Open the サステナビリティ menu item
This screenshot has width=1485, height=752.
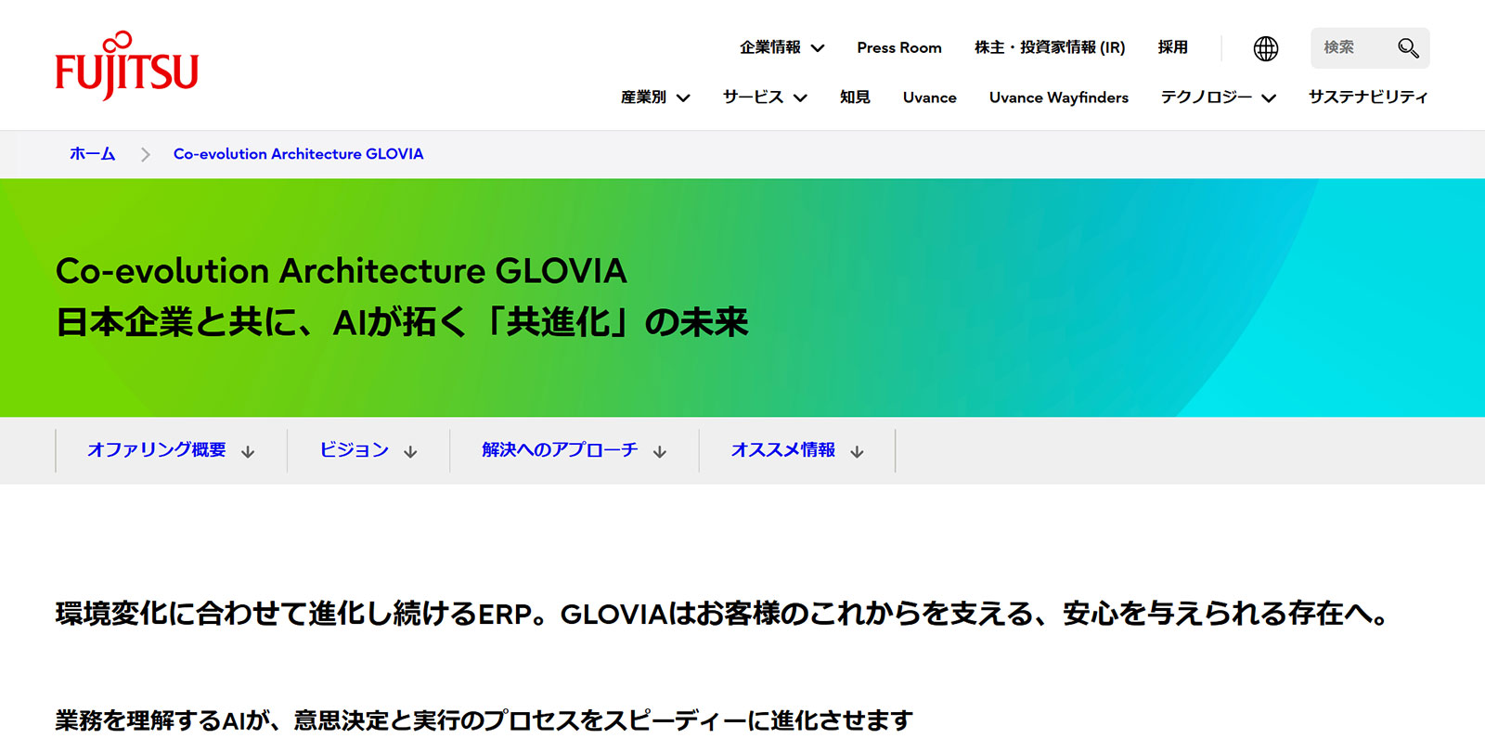(x=1368, y=97)
